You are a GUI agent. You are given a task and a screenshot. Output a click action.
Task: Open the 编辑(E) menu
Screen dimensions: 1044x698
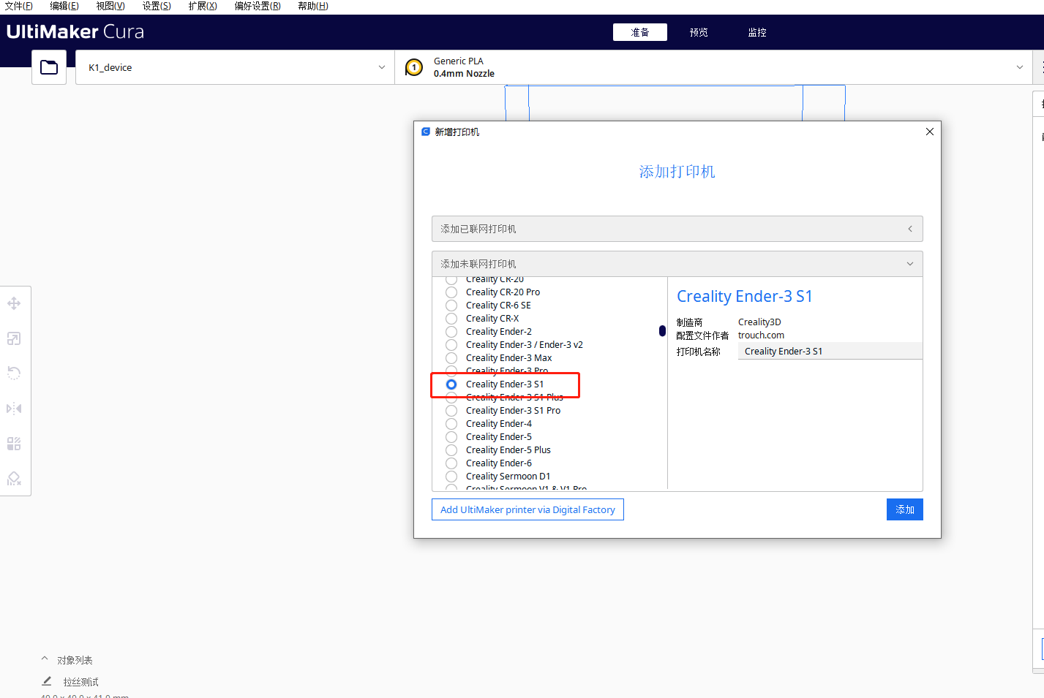click(64, 6)
